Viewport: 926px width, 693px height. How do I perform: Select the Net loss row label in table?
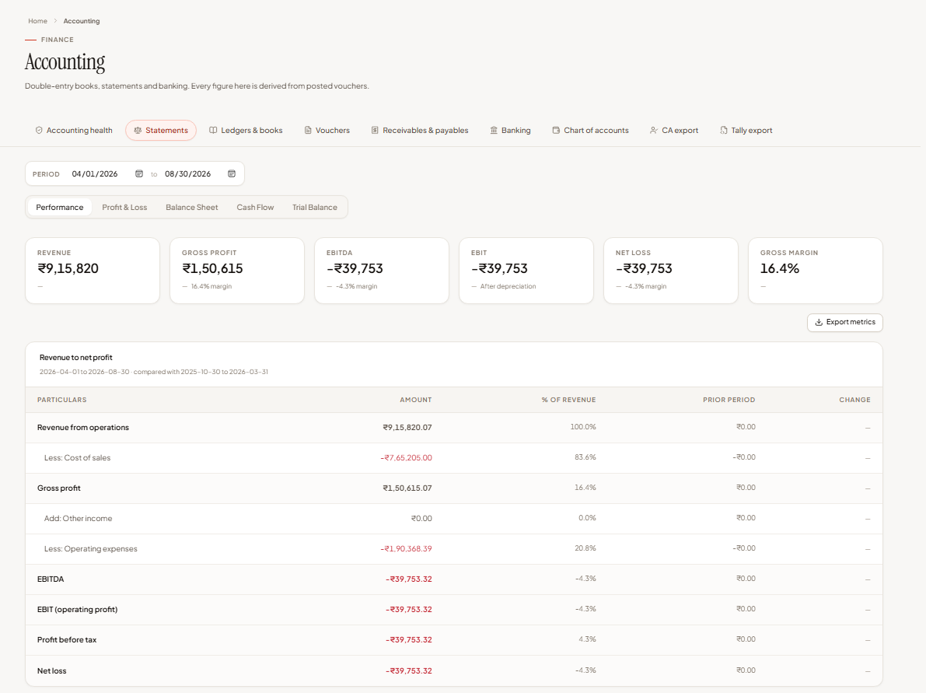pyautogui.click(x=52, y=671)
